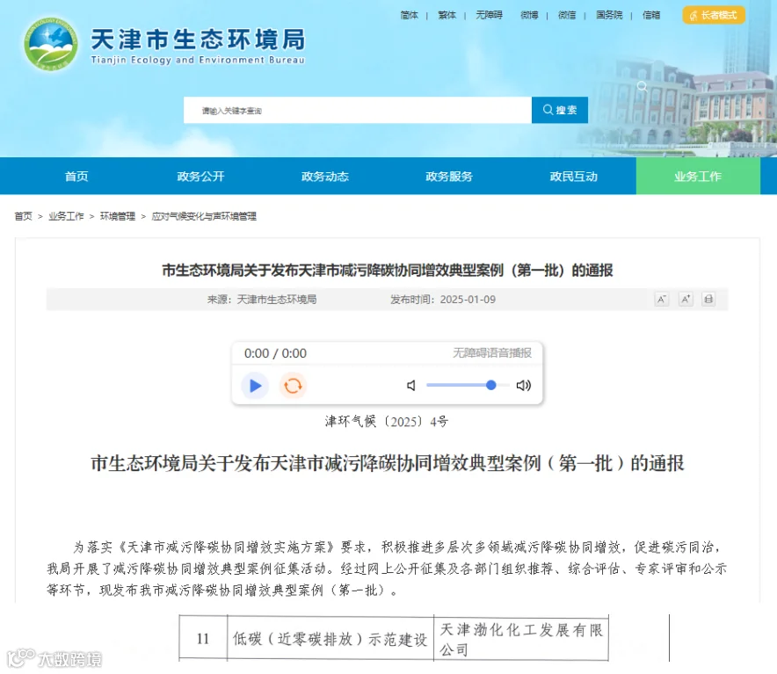This screenshot has height=674, width=777.
Task: Click the 首页 breadcrumb link
Action: [x=23, y=216]
